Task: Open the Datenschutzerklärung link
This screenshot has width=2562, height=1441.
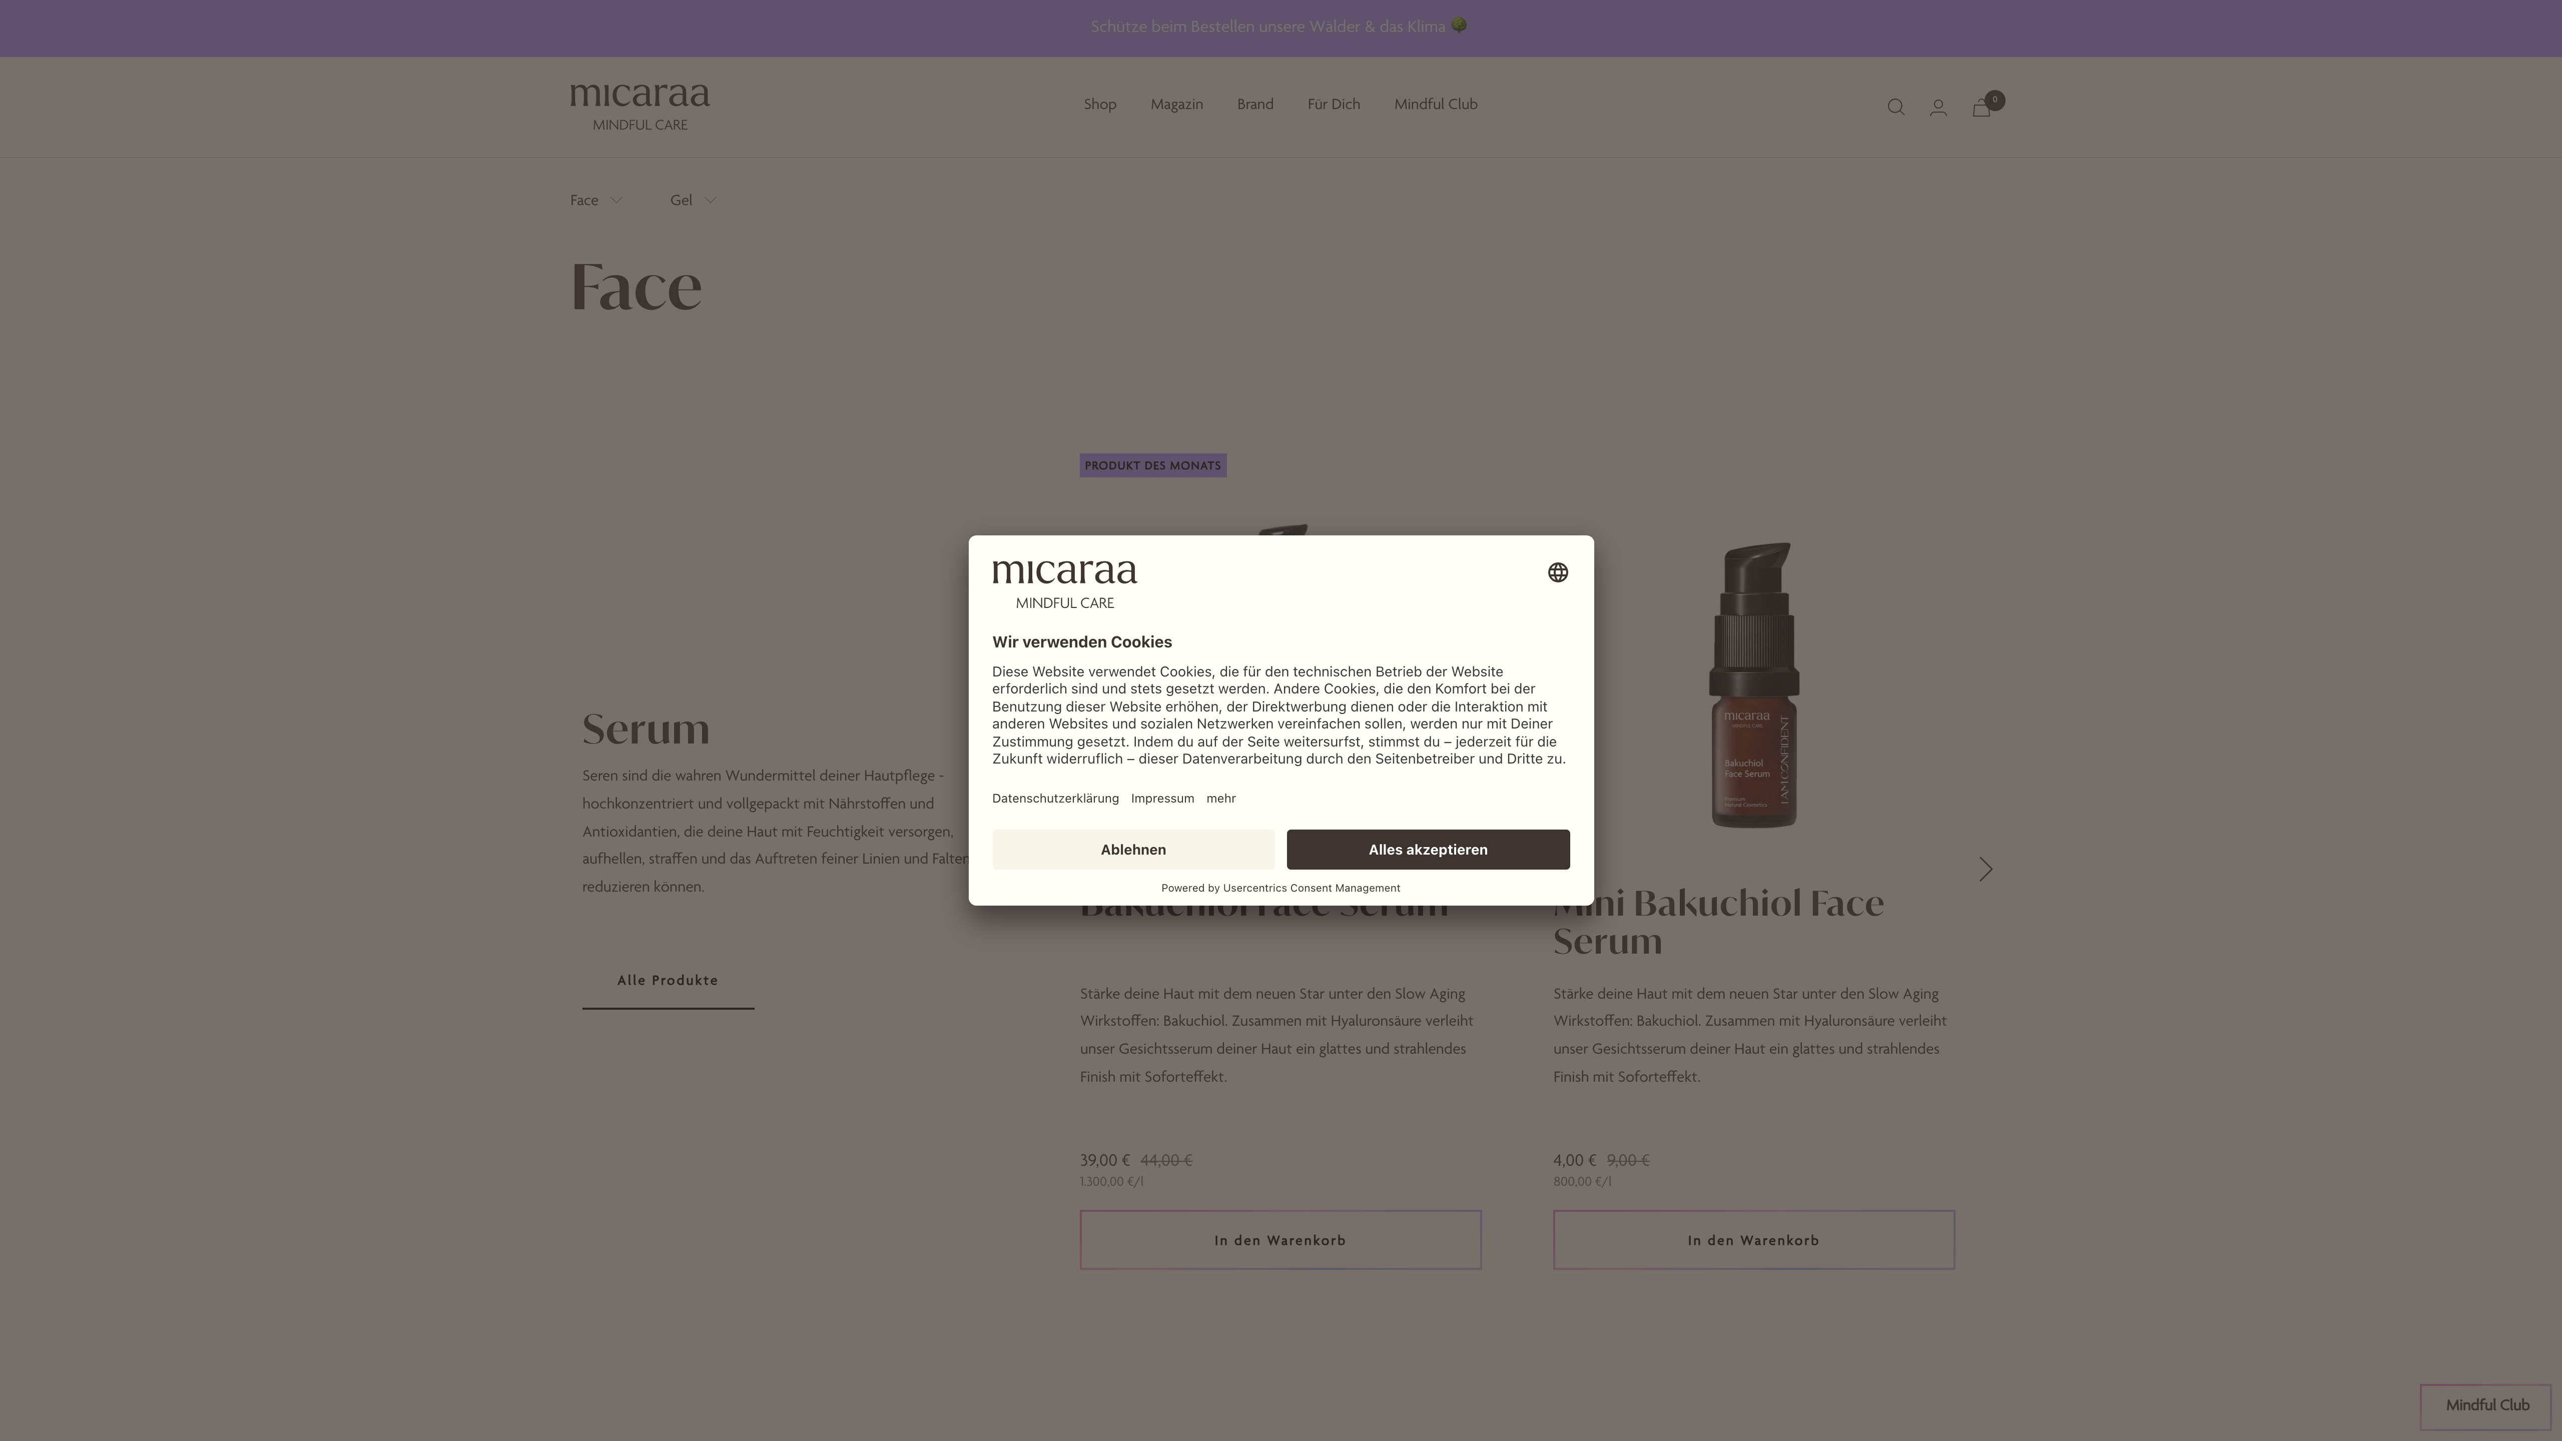Action: [x=1054, y=798]
